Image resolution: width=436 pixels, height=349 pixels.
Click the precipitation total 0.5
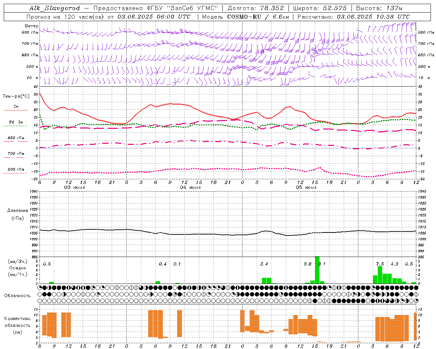pyautogui.click(x=409, y=264)
